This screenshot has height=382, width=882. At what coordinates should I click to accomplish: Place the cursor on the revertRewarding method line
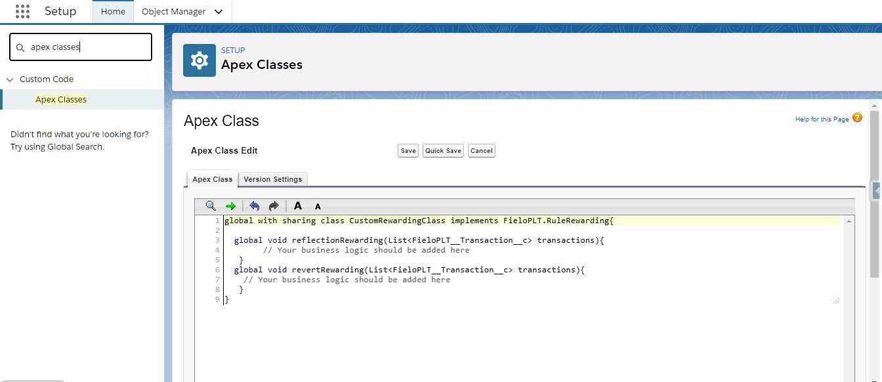coord(409,270)
